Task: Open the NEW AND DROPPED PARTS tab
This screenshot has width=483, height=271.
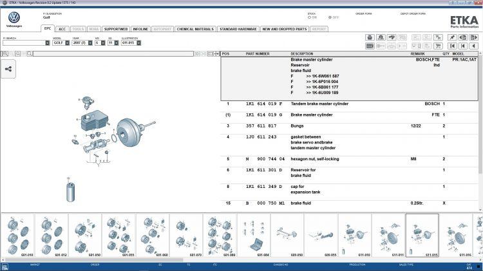Action: pyautogui.click(x=284, y=29)
